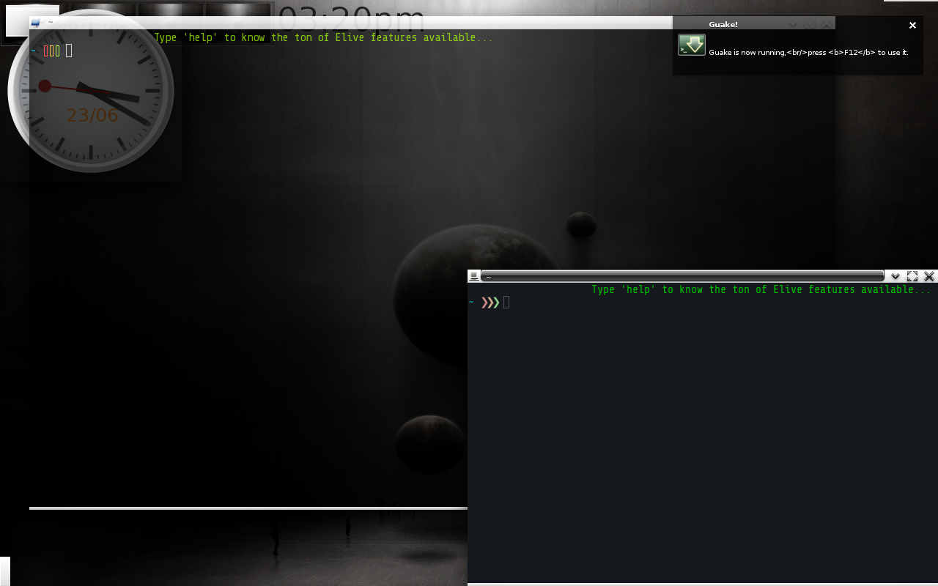The image size is (938, 586).
Task: Click the 03:20pm digital clock at top
Action: pos(352,21)
